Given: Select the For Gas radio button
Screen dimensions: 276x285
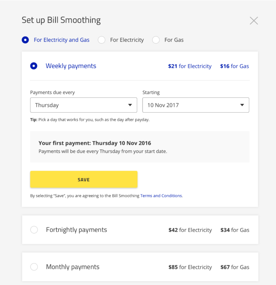Looking at the screenshot, I should (x=156, y=40).
